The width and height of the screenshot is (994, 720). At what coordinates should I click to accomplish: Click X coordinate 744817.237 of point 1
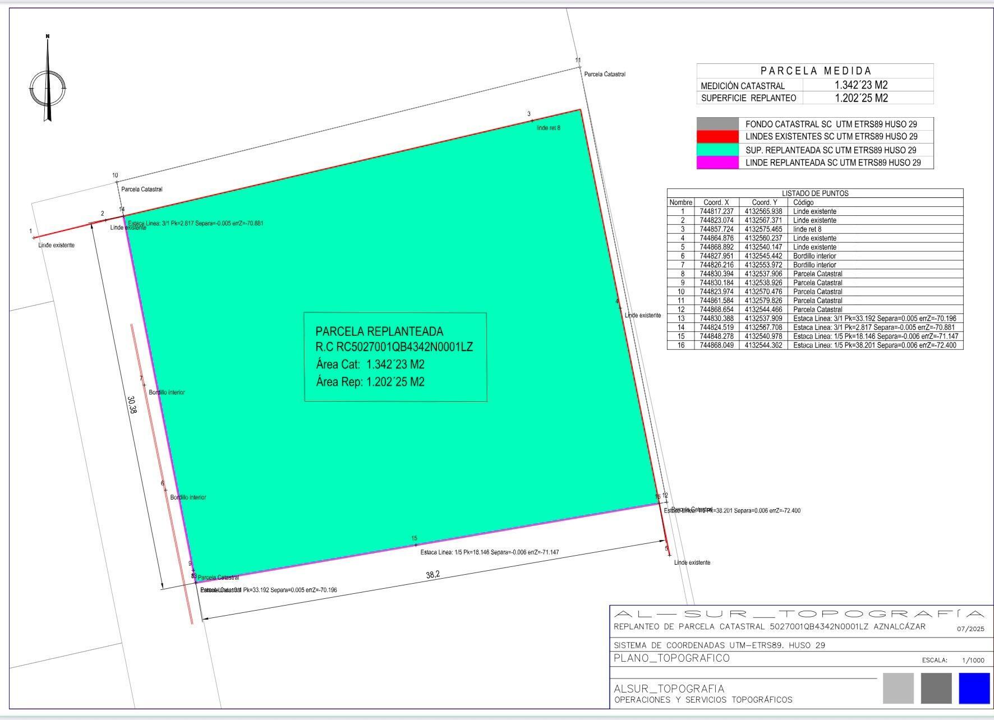pyautogui.click(x=716, y=211)
